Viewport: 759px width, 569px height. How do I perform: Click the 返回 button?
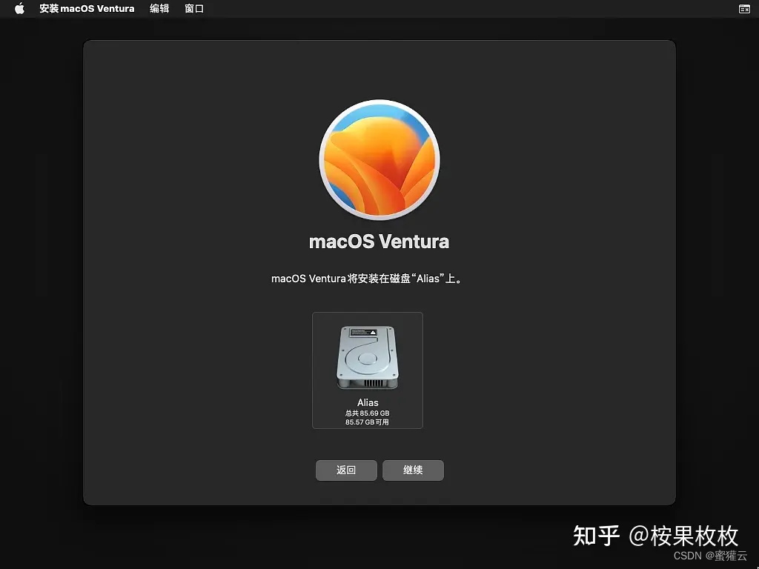tap(346, 470)
